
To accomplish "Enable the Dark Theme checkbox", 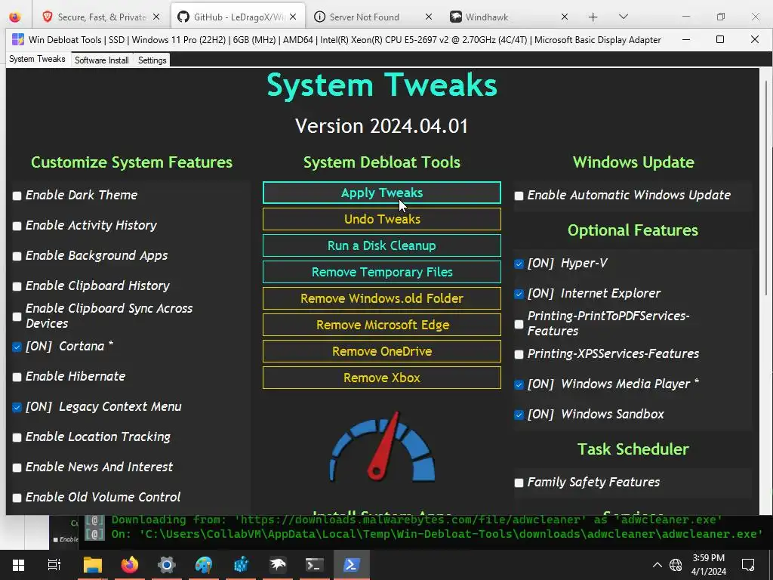I will pyautogui.click(x=17, y=196).
